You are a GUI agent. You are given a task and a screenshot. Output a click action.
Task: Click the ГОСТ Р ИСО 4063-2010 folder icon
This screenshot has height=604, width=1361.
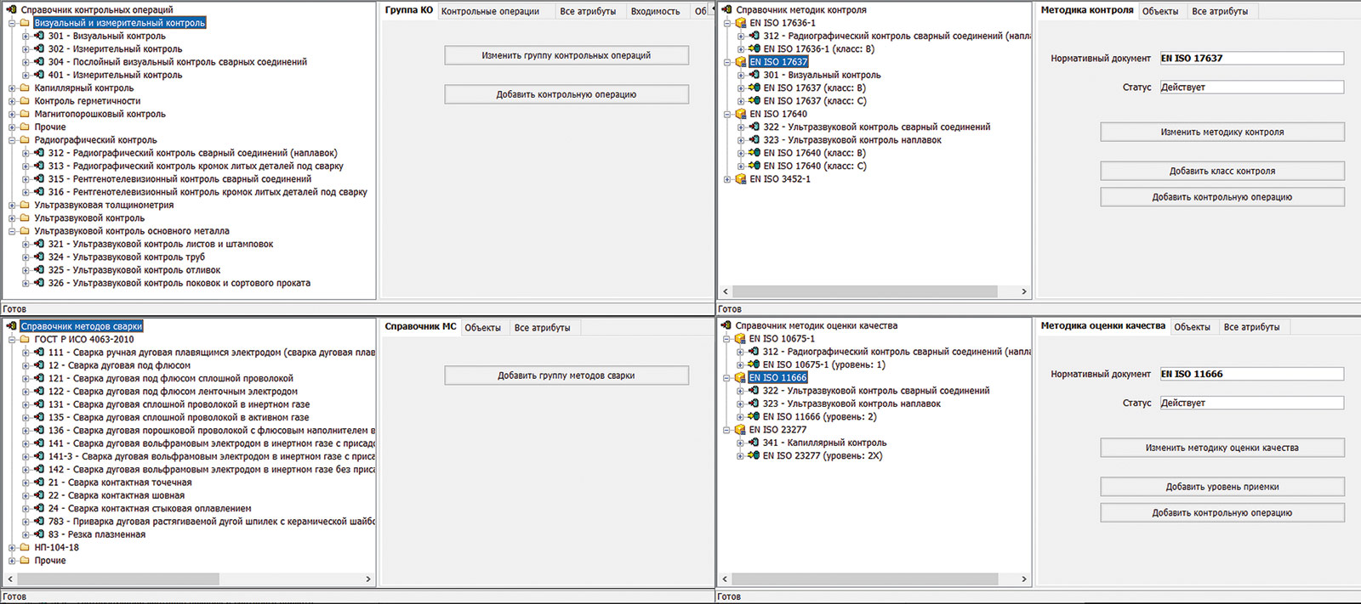pyautogui.click(x=25, y=340)
